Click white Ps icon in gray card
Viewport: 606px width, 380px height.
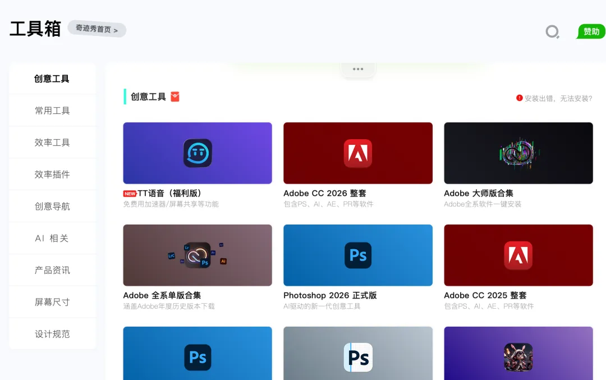(358, 358)
